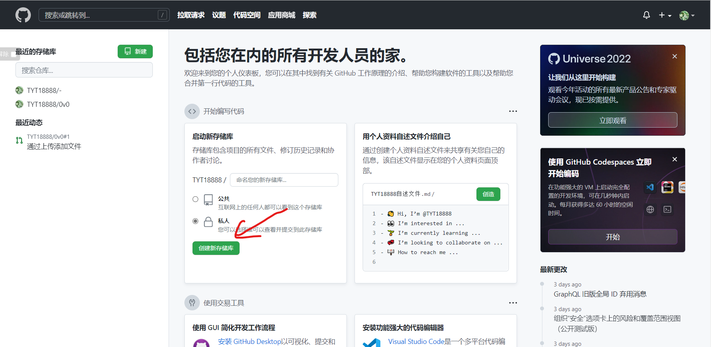Open the 应用商城 nav item
This screenshot has width=711, height=347.
pyautogui.click(x=282, y=15)
